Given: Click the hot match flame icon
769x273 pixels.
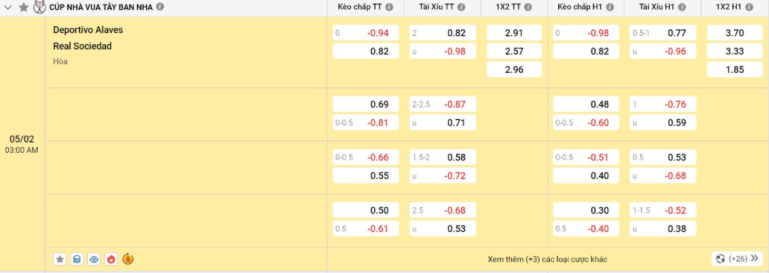Looking at the screenshot, I should pos(111,259).
